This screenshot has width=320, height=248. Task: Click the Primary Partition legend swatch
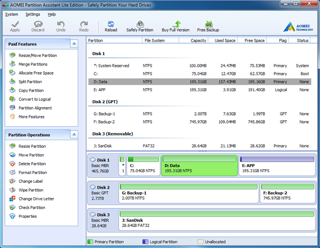click(90, 242)
